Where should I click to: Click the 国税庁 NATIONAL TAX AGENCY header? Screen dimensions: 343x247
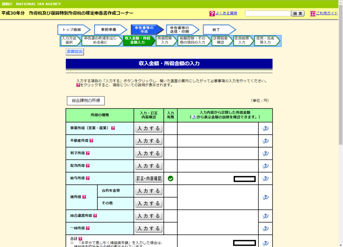click(31, 4)
